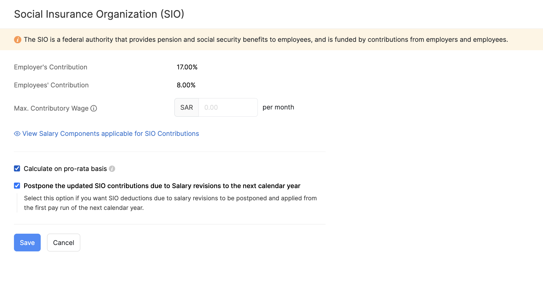This screenshot has height=281, width=543.
Task: Untick the Postpone updated SIO contributions checkbox
Action: [17, 186]
